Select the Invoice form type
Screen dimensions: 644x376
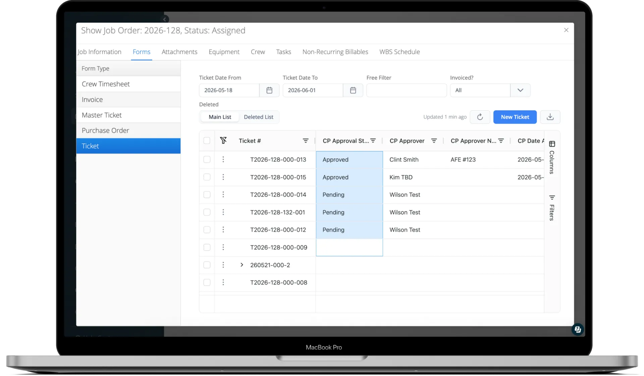[x=128, y=100]
